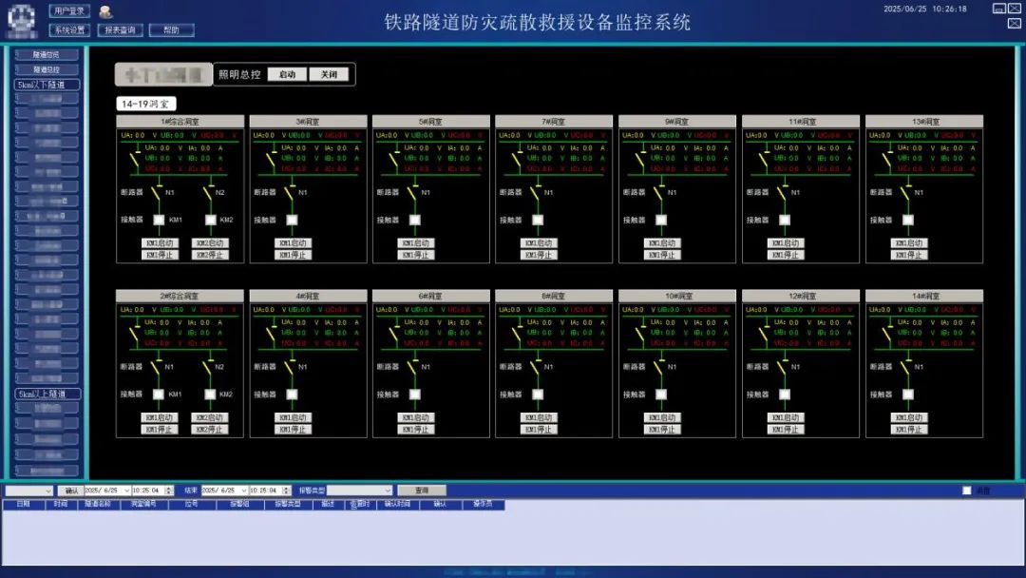1026x578 pixels.
Task: Open the 系统设置 menu
Action: click(x=68, y=29)
